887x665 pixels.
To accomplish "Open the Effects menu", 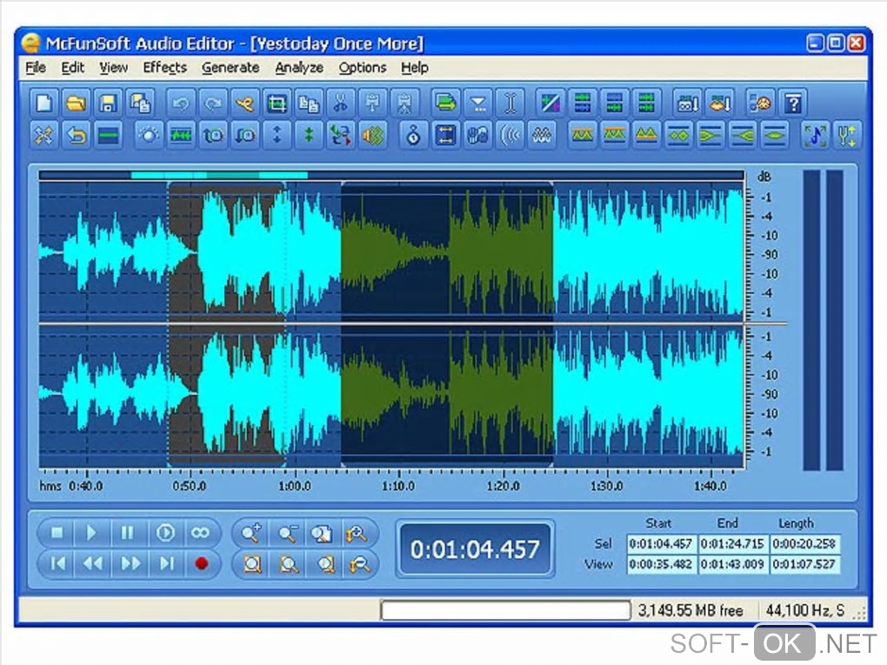I will (x=164, y=68).
